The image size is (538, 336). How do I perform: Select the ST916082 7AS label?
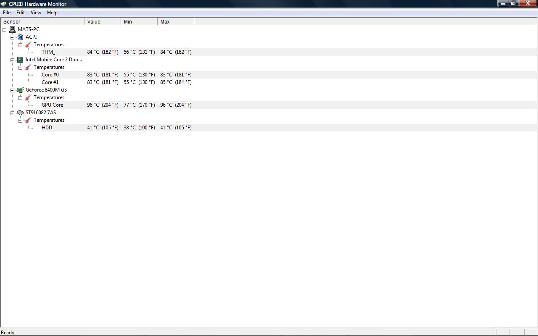point(41,113)
